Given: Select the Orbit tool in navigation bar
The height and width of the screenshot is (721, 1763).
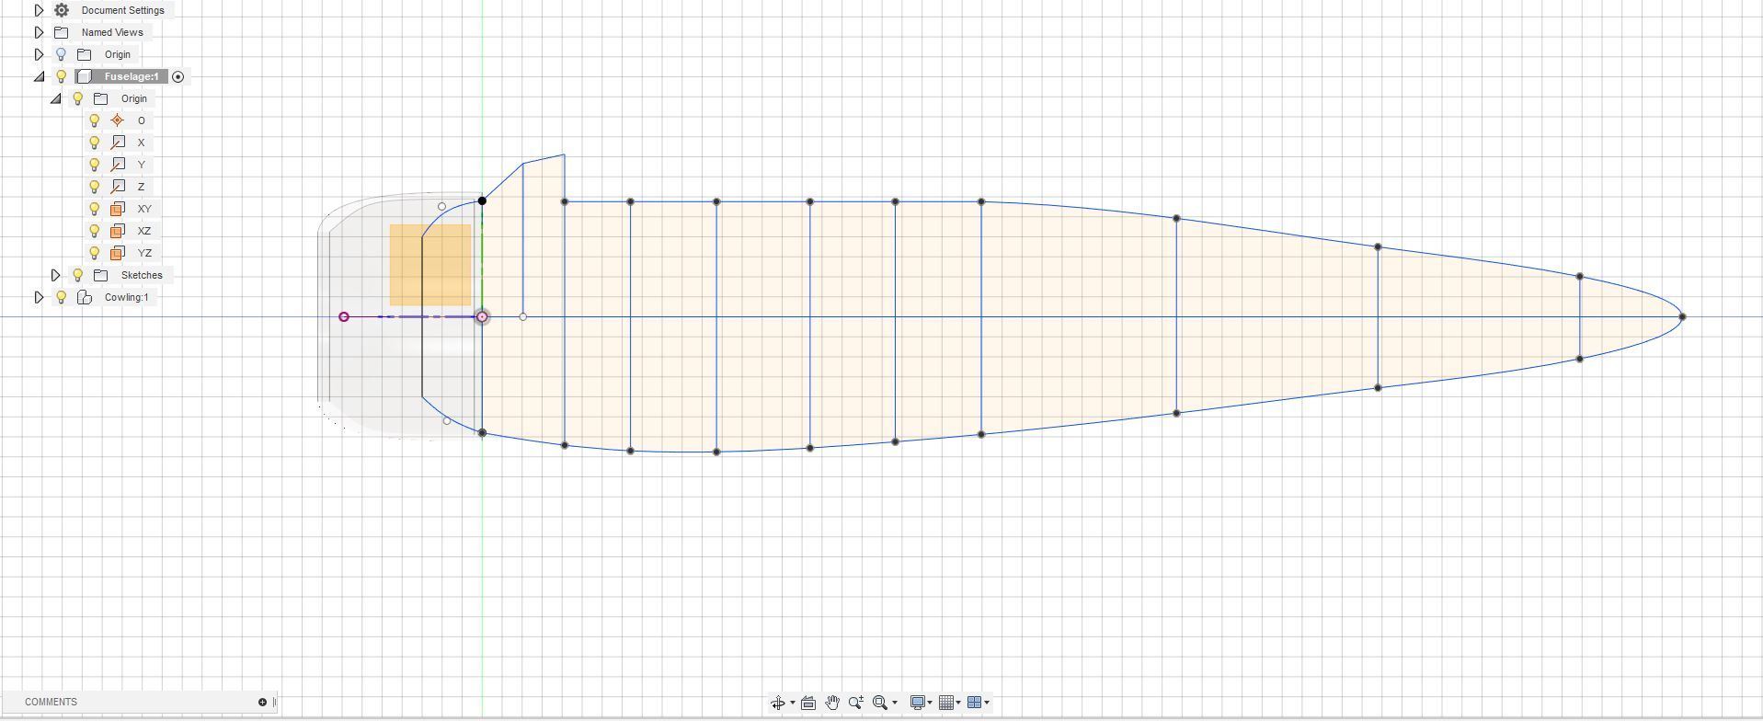Looking at the screenshot, I should [x=778, y=704].
